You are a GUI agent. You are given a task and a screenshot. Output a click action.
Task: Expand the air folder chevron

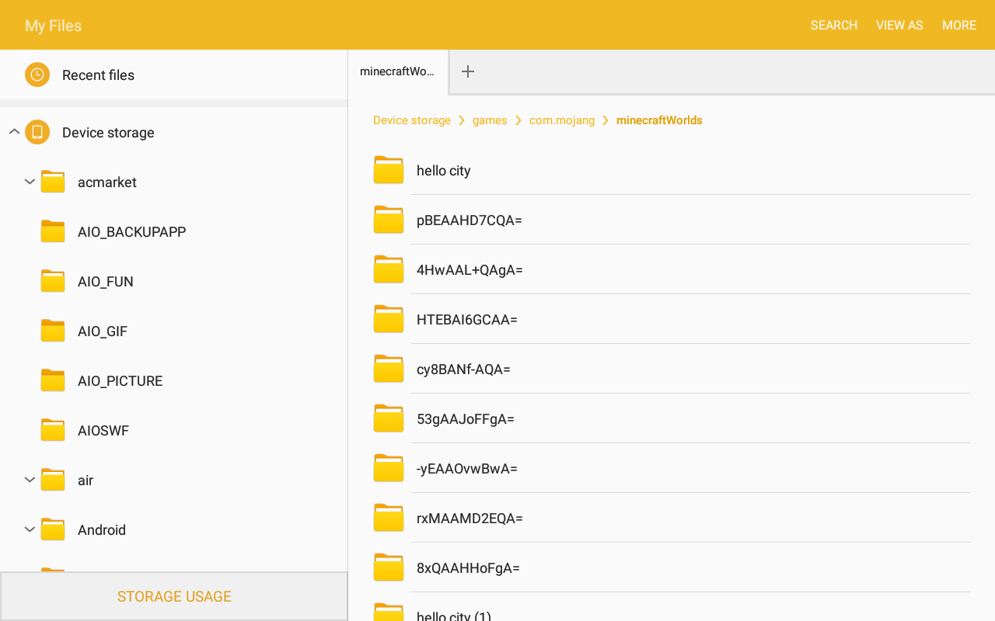pyautogui.click(x=30, y=480)
